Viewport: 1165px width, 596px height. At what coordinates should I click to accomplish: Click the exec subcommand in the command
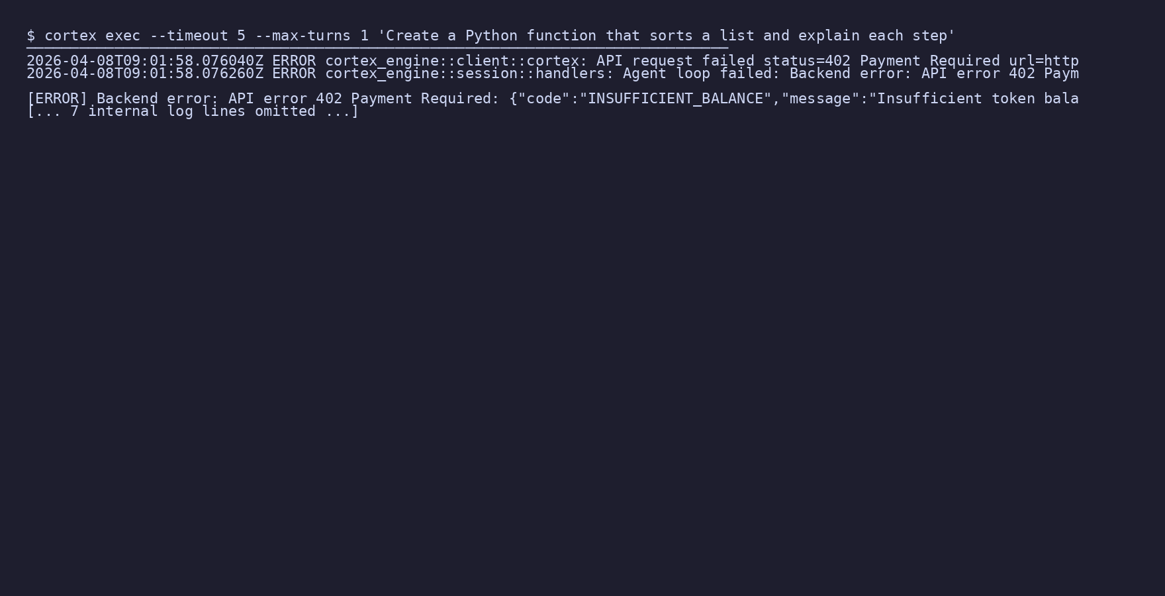pyautogui.click(x=122, y=36)
